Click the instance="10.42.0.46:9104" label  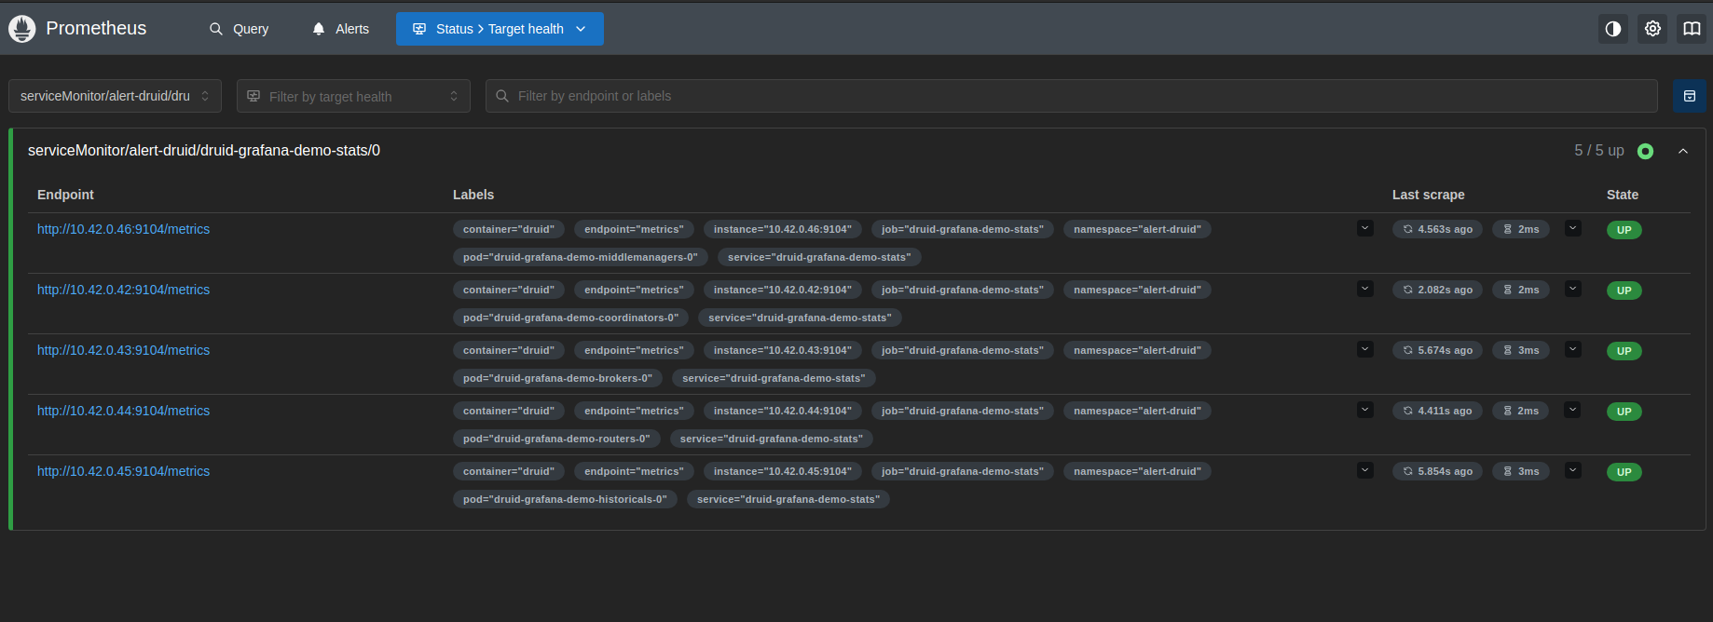tap(783, 229)
